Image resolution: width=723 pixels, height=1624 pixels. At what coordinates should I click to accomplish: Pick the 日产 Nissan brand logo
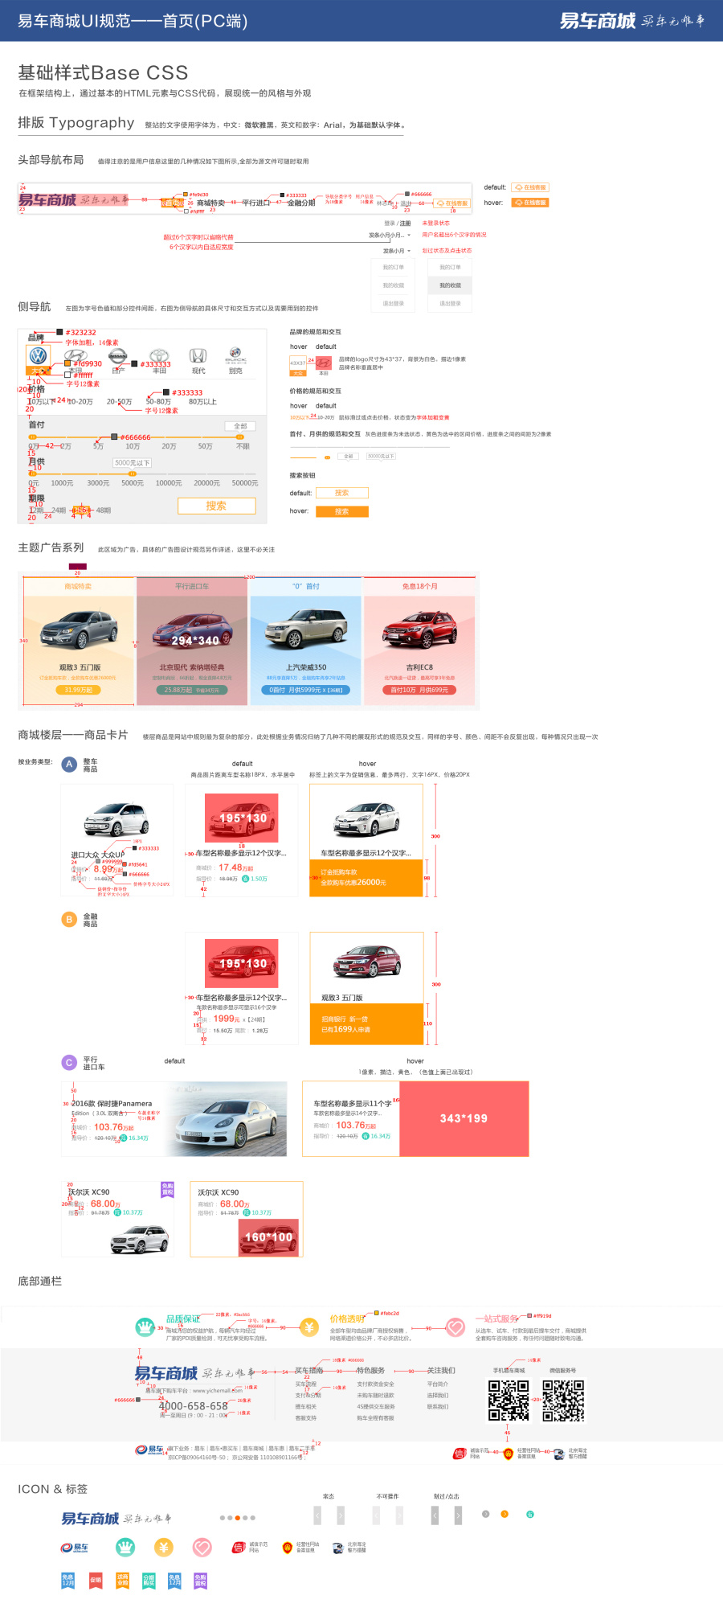point(118,355)
